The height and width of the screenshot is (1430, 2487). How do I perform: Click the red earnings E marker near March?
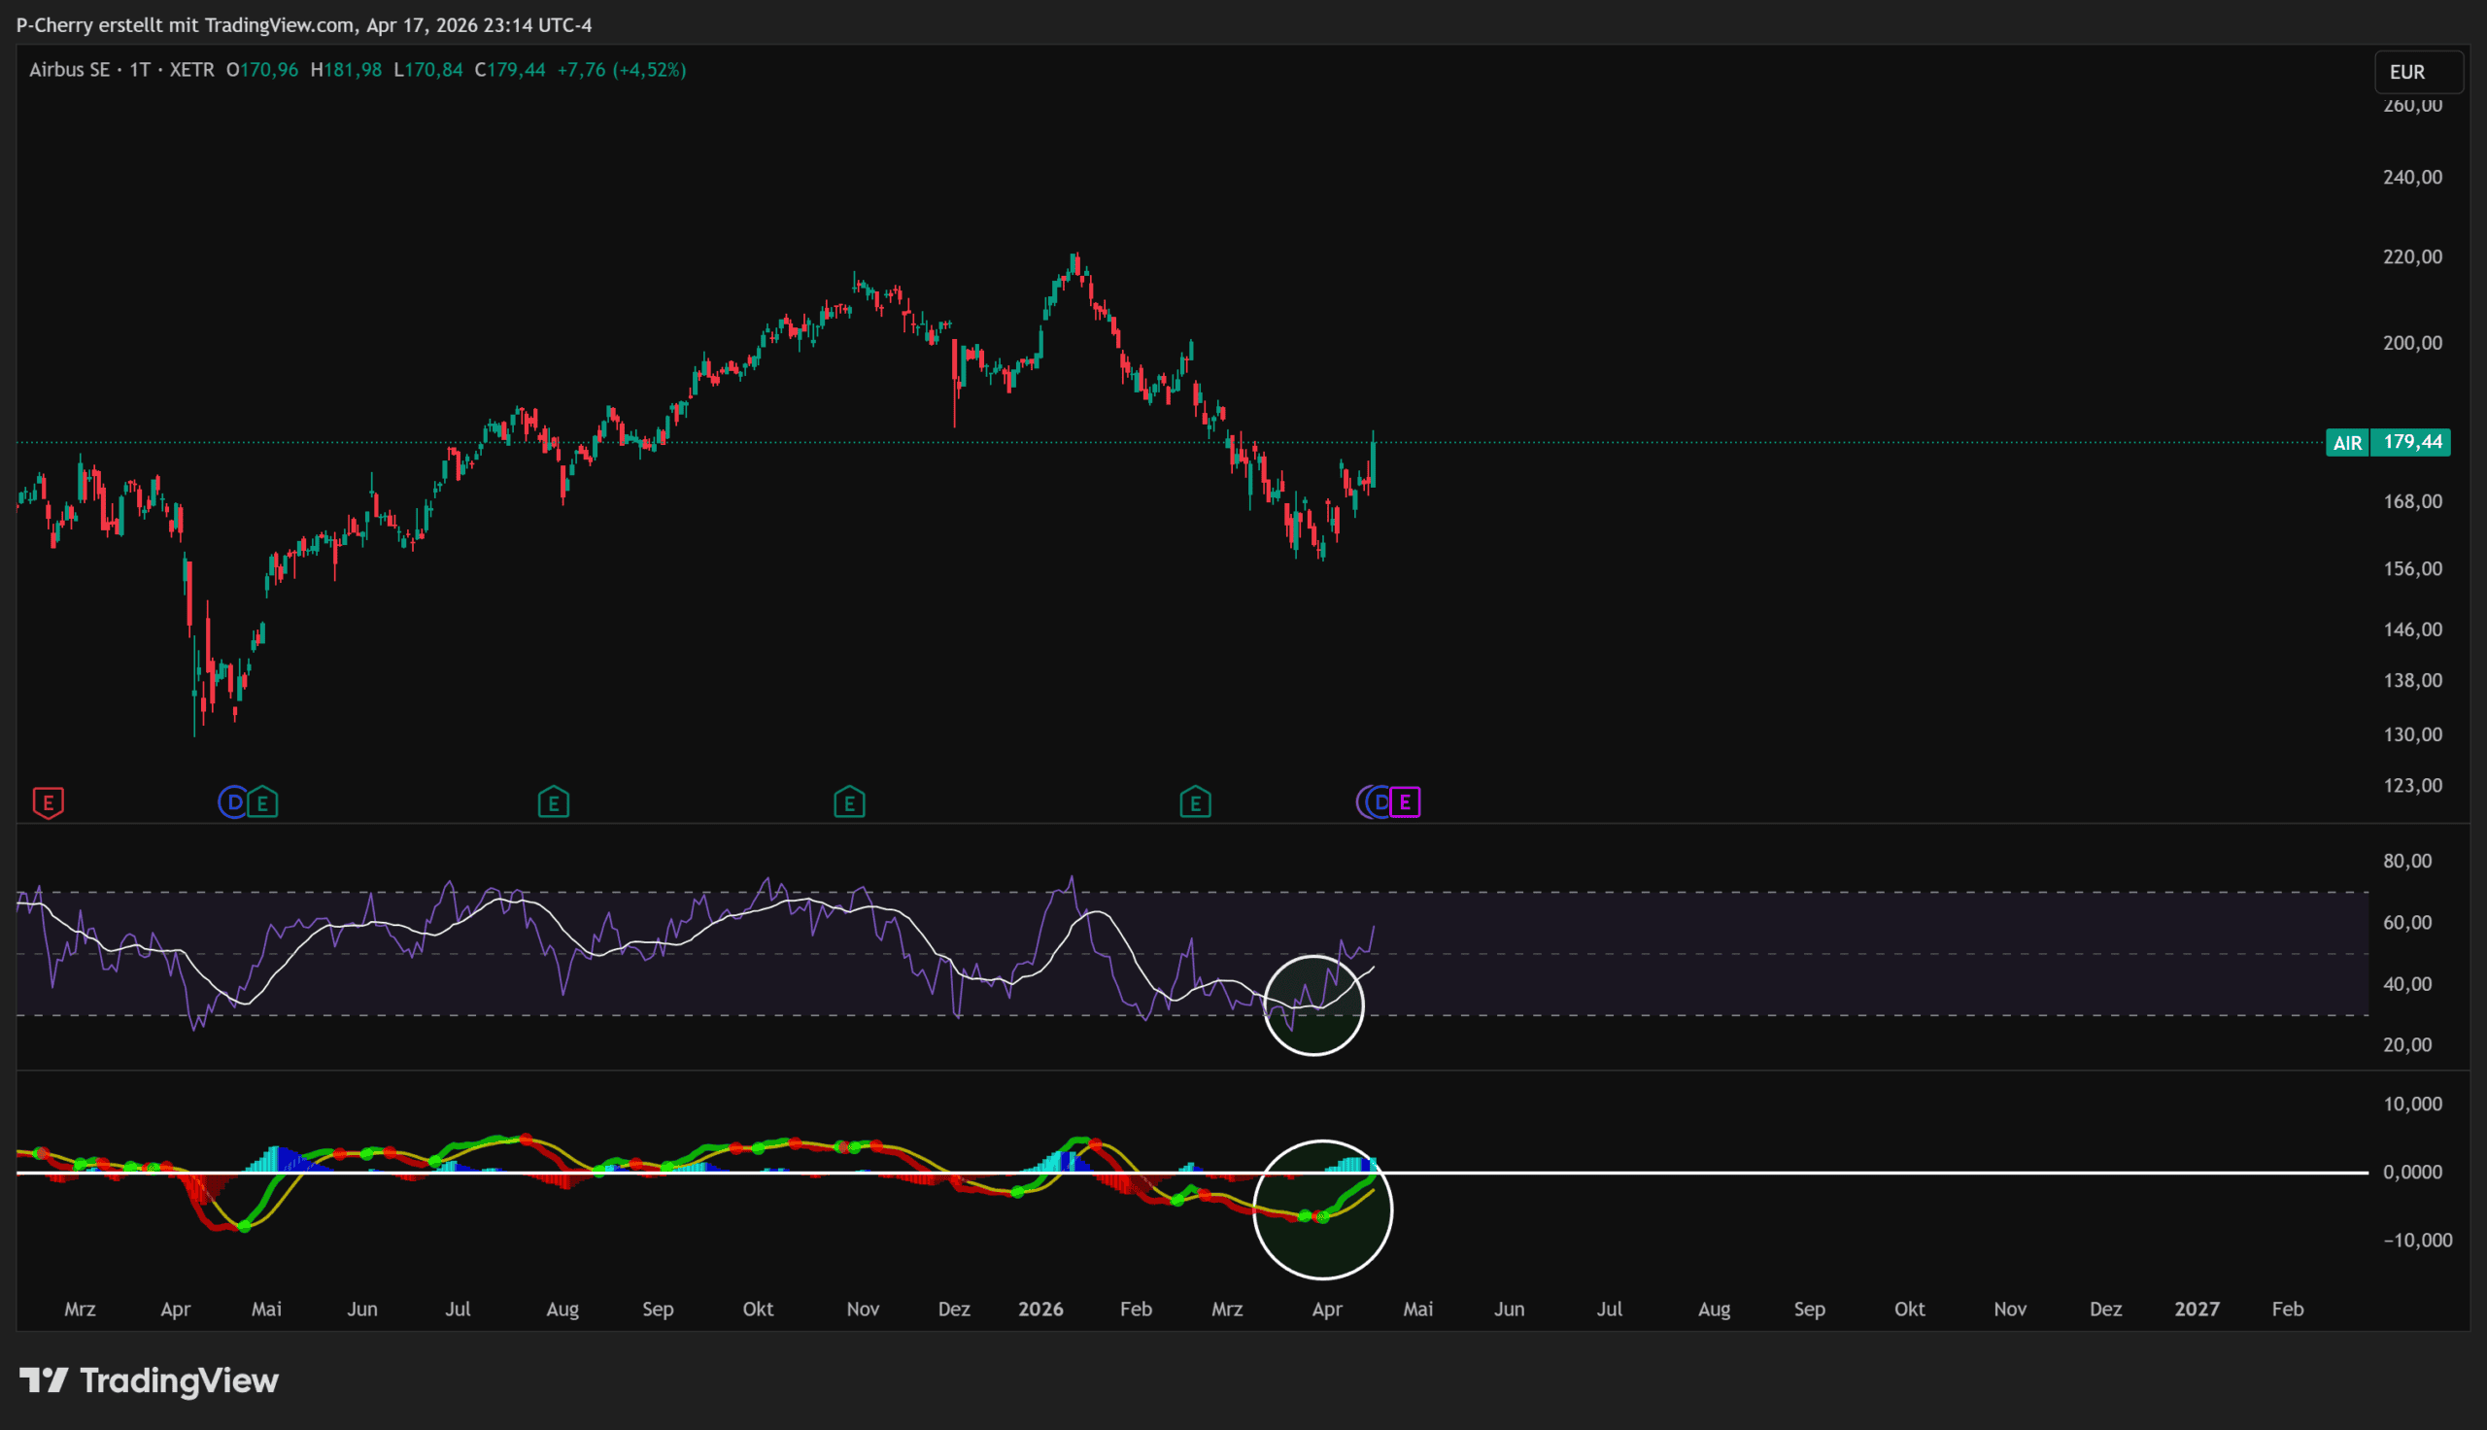coord(49,802)
